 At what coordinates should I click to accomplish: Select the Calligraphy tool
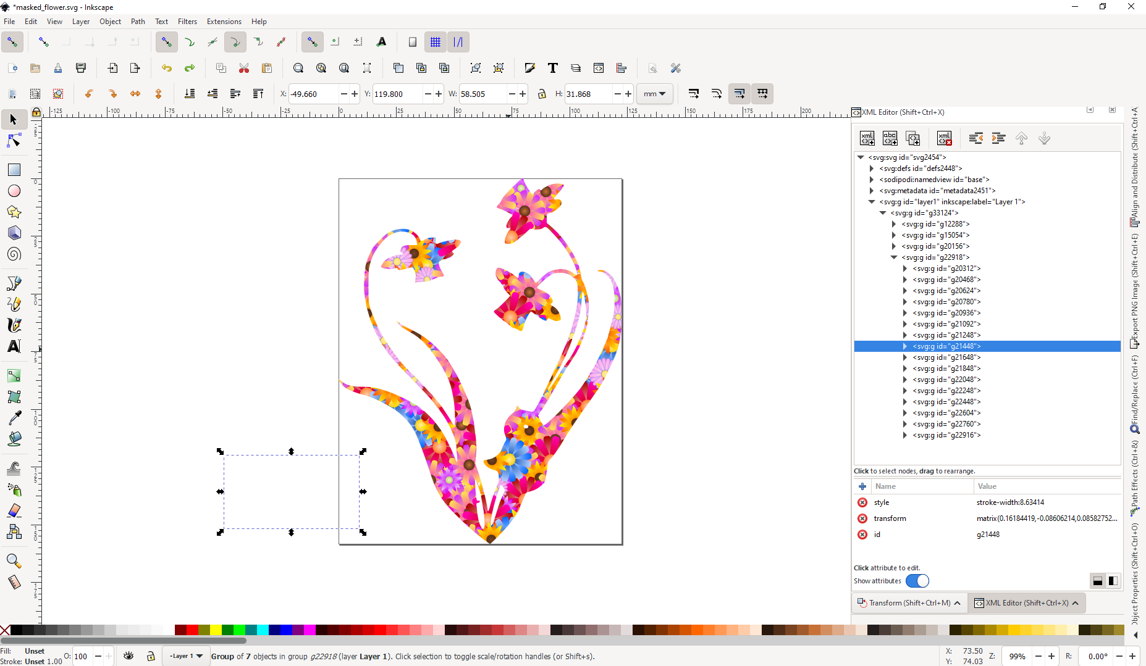click(14, 325)
